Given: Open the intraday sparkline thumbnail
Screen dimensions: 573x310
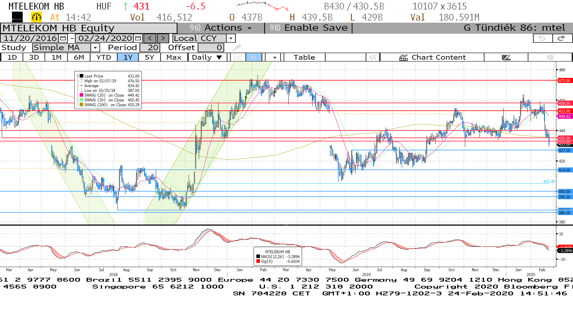Looking at the screenshot, I should click(x=263, y=6).
